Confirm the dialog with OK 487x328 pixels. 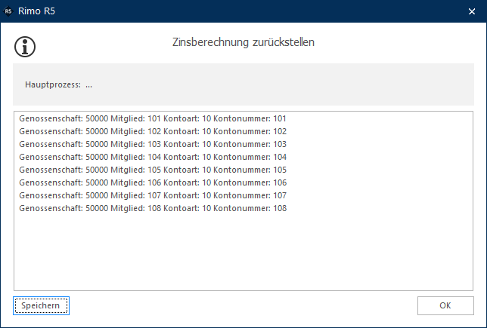445,305
